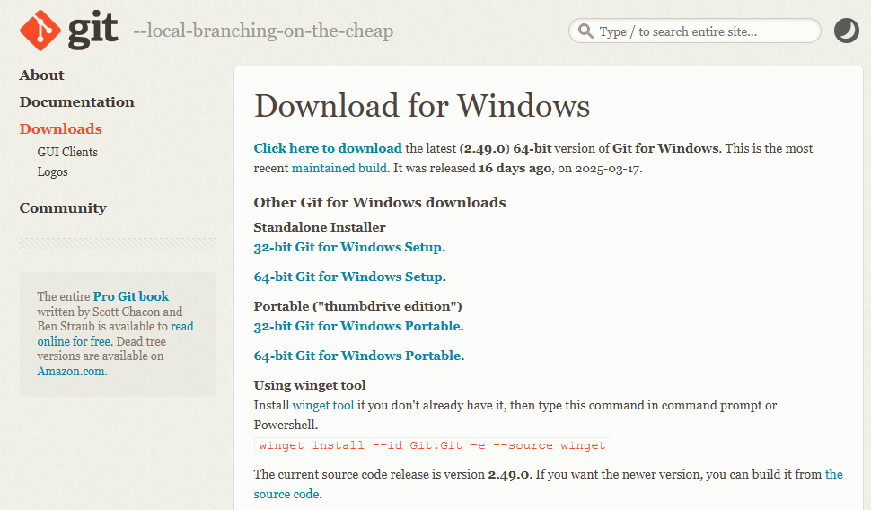This screenshot has width=871, height=510.
Task: Open the Pro Git book link
Action: tap(130, 296)
